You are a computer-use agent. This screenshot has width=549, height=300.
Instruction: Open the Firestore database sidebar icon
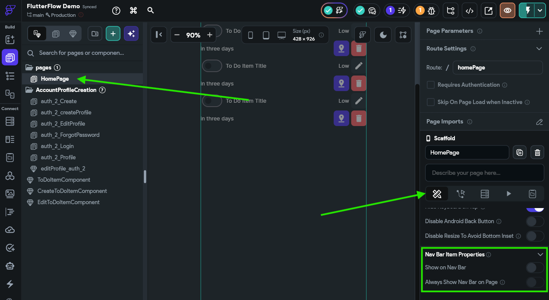pyautogui.click(x=9, y=121)
